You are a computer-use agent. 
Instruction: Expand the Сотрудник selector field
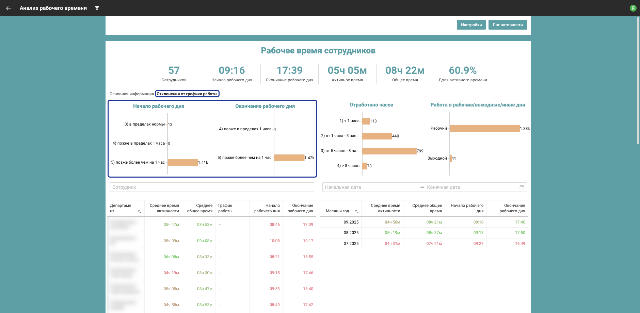[x=211, y=187]
